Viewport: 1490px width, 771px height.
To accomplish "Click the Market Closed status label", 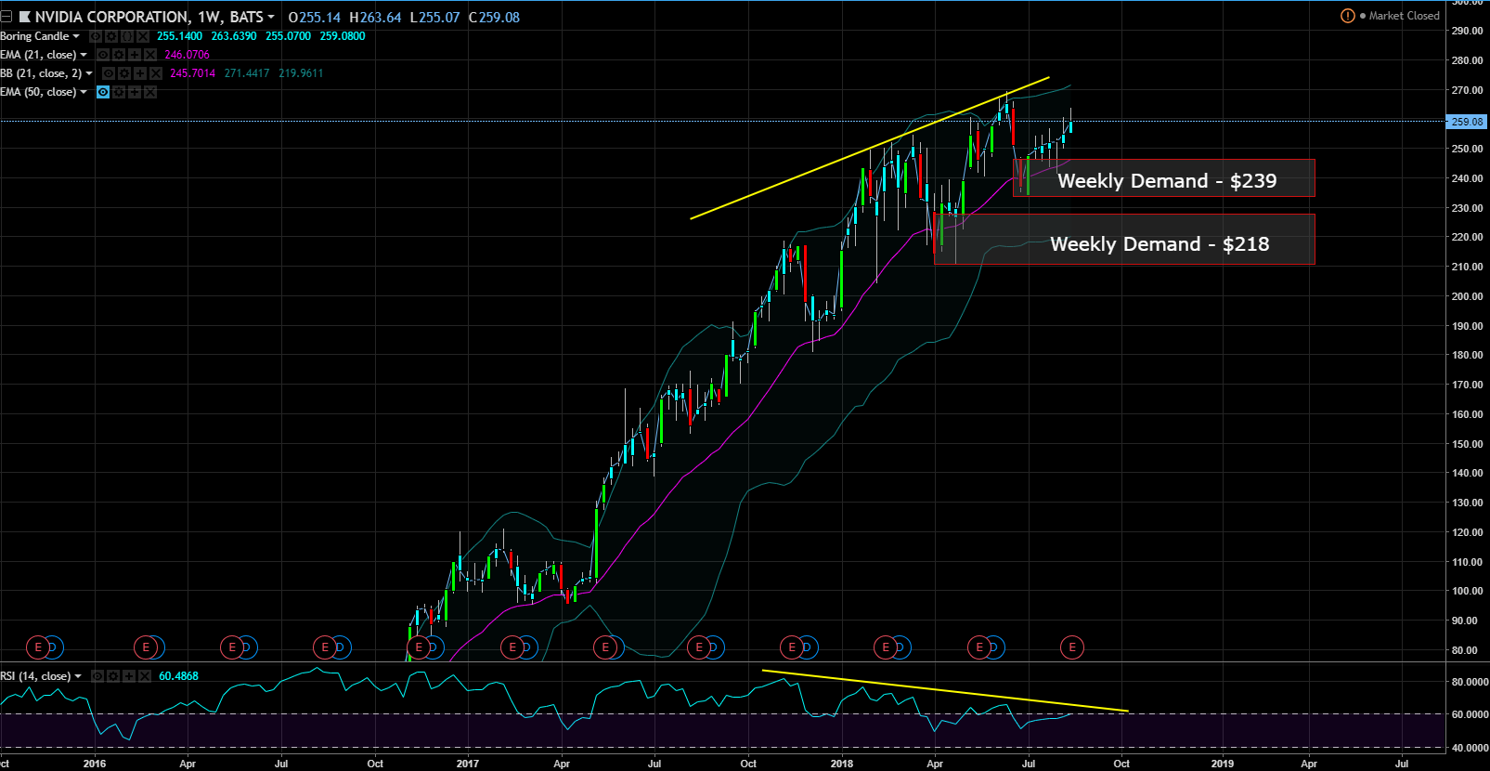I will [x=1404, y=16].
